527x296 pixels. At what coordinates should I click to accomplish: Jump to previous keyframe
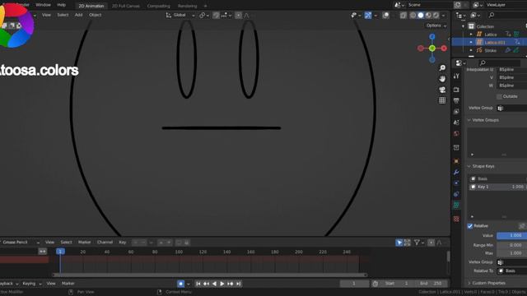coord(207,284)
